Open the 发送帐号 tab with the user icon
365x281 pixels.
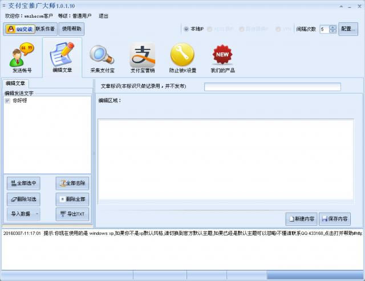coord(22,58)
